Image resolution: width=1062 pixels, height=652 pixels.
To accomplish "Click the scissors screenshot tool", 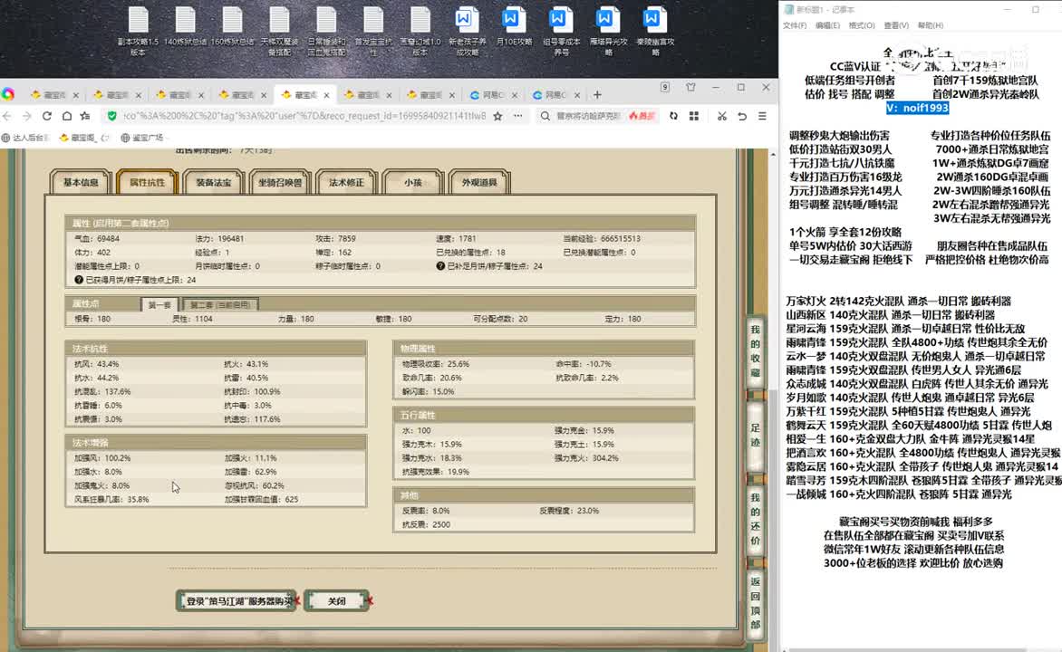I will (722, 116).
